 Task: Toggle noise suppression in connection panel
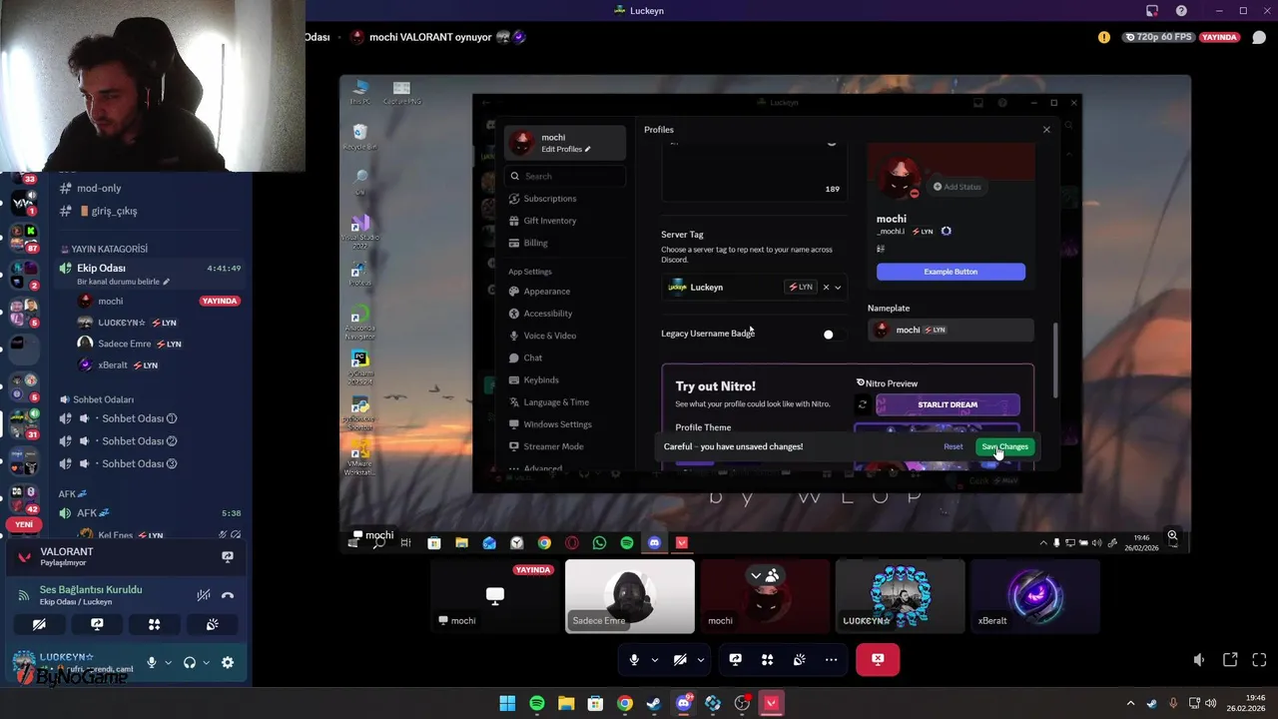[204, 595]
